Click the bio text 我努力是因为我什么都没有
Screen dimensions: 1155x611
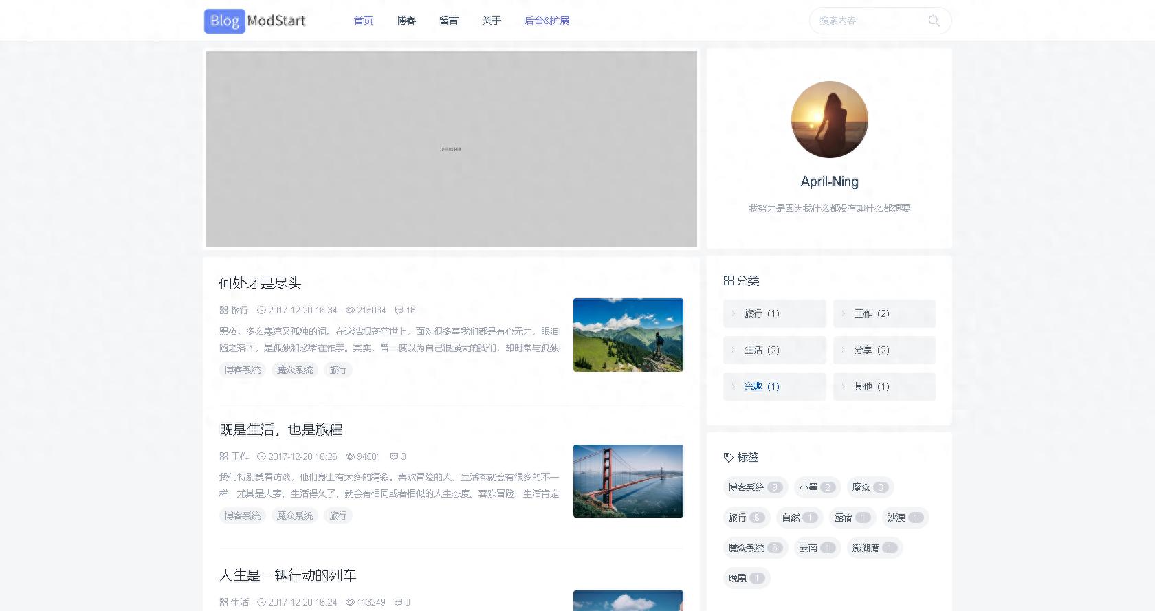(829, 208)
